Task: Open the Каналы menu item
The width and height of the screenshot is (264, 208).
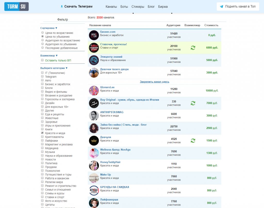Action: point(111,7)
